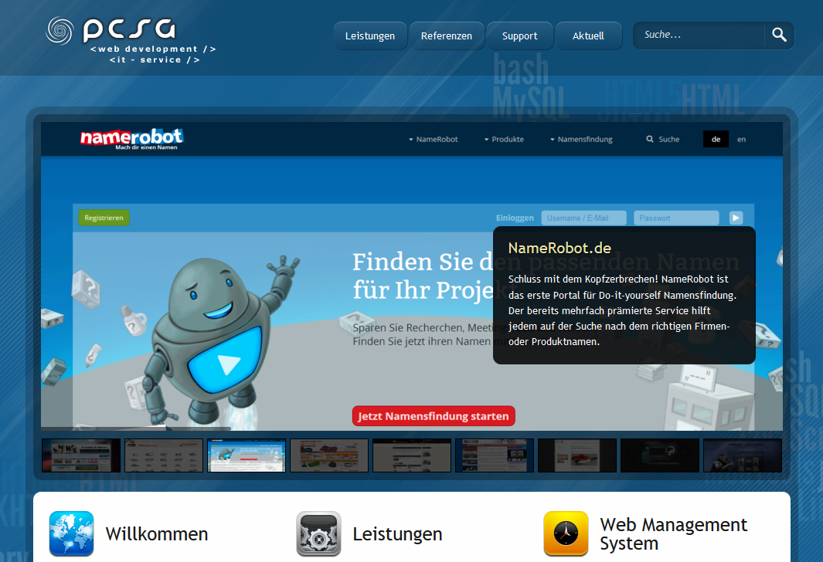Image resolution: width=823 pixels, height=562 pixels.
Task: Focus the Username / E-Mail field
Action: [x=583, y=218]
